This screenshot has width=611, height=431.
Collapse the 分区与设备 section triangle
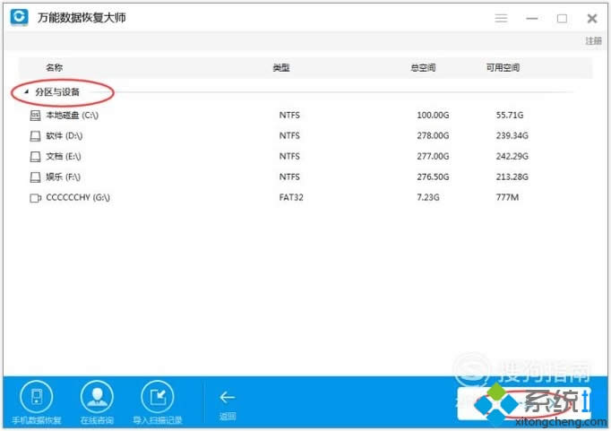(x=27, y=92)
